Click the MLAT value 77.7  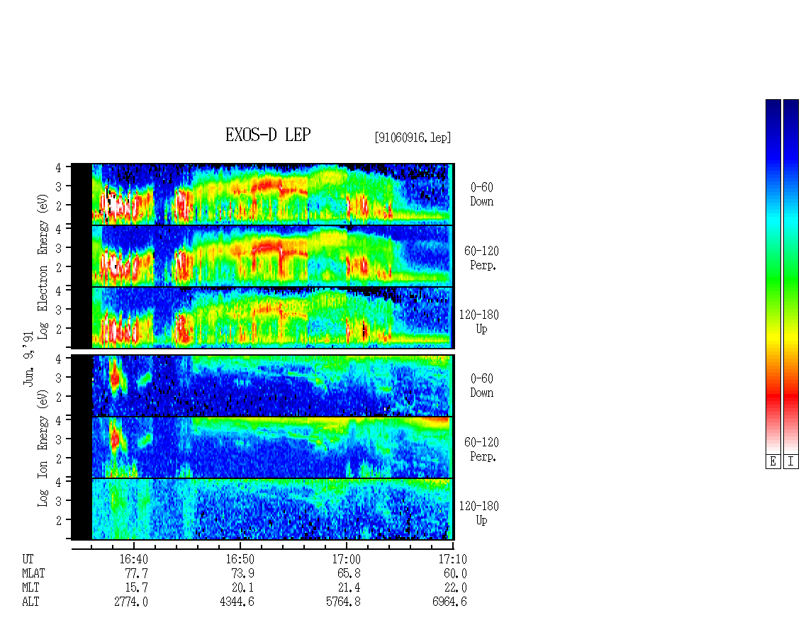[136, 573]
